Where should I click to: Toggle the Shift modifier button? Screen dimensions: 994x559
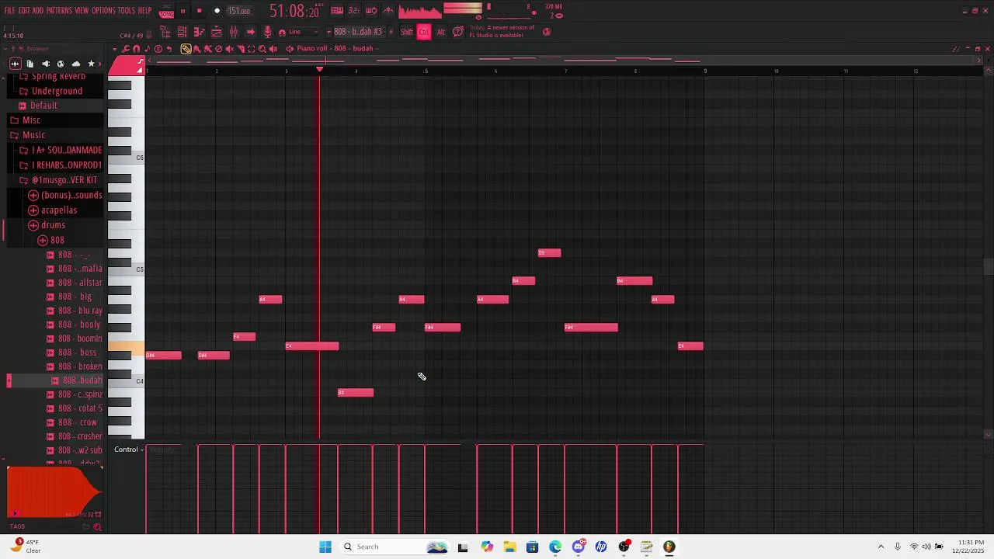[x=407, y=32]
